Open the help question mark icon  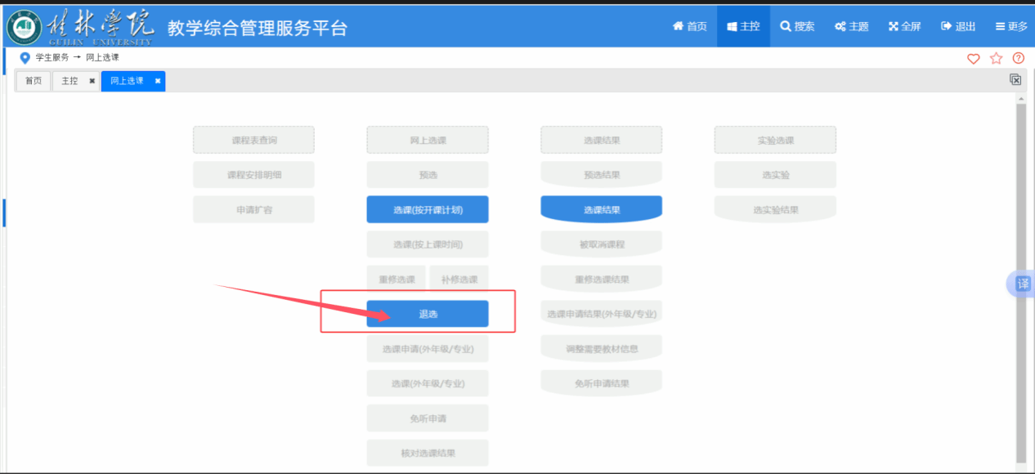point(1018,58)
